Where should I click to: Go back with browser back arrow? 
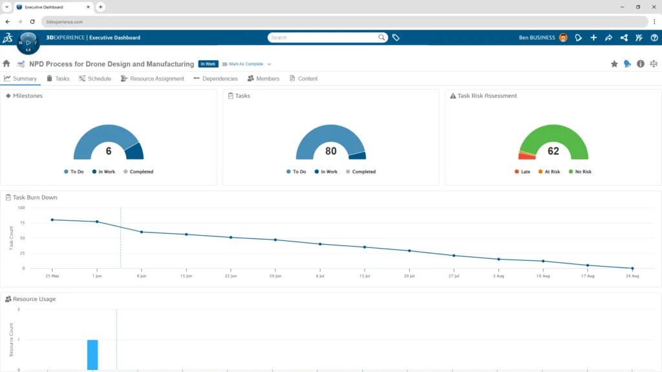(x=8, y=21)
